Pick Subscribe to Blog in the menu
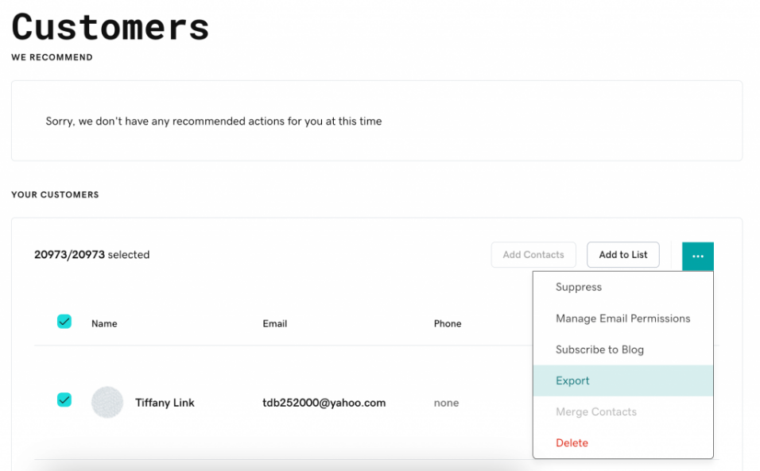Screen dimensions: 760x471 599,349
